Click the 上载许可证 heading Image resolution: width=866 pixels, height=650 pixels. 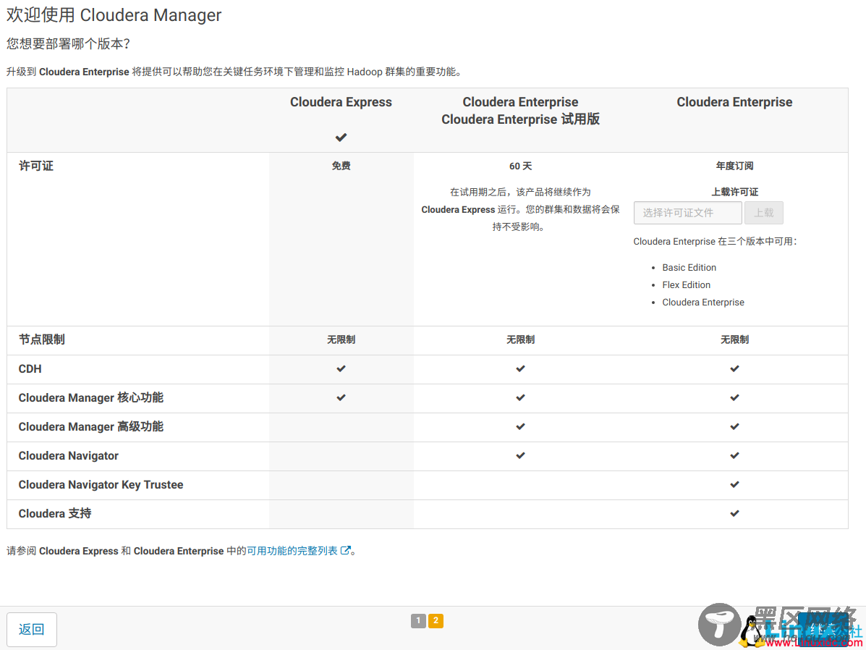coord(734,192)
